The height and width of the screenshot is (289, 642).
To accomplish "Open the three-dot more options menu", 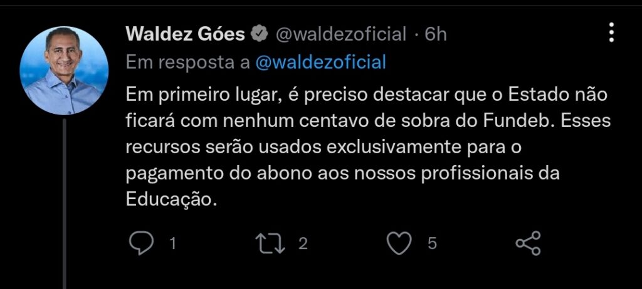I will pos(611,33).
